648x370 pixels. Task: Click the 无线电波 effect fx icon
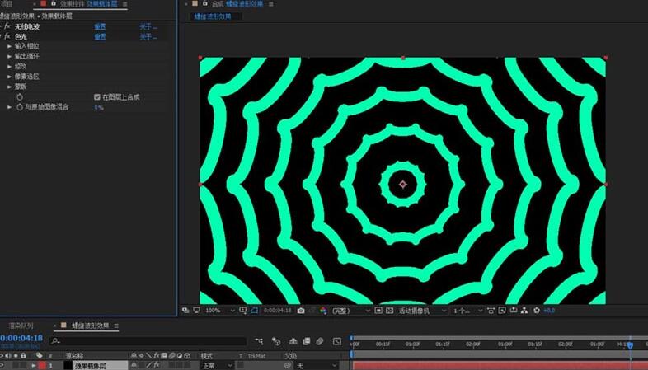pos(7,26)
